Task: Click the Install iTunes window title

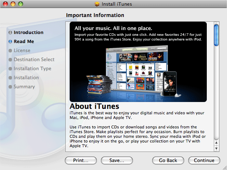Action: (117, 4)
